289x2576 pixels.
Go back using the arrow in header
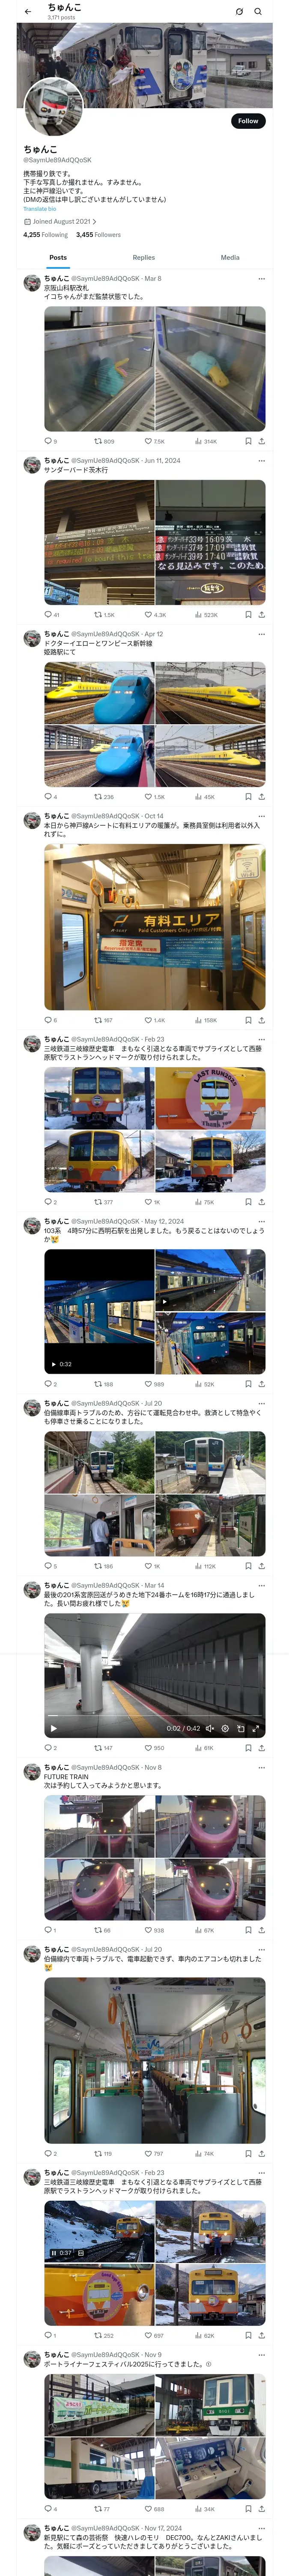(28, 12)
